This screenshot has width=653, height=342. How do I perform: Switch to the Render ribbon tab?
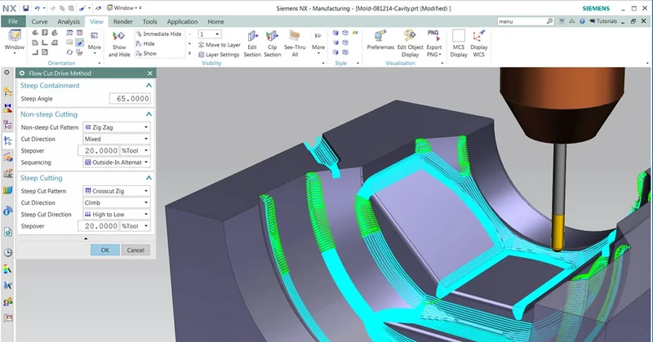pyautogui.click(x=123, y=22)
